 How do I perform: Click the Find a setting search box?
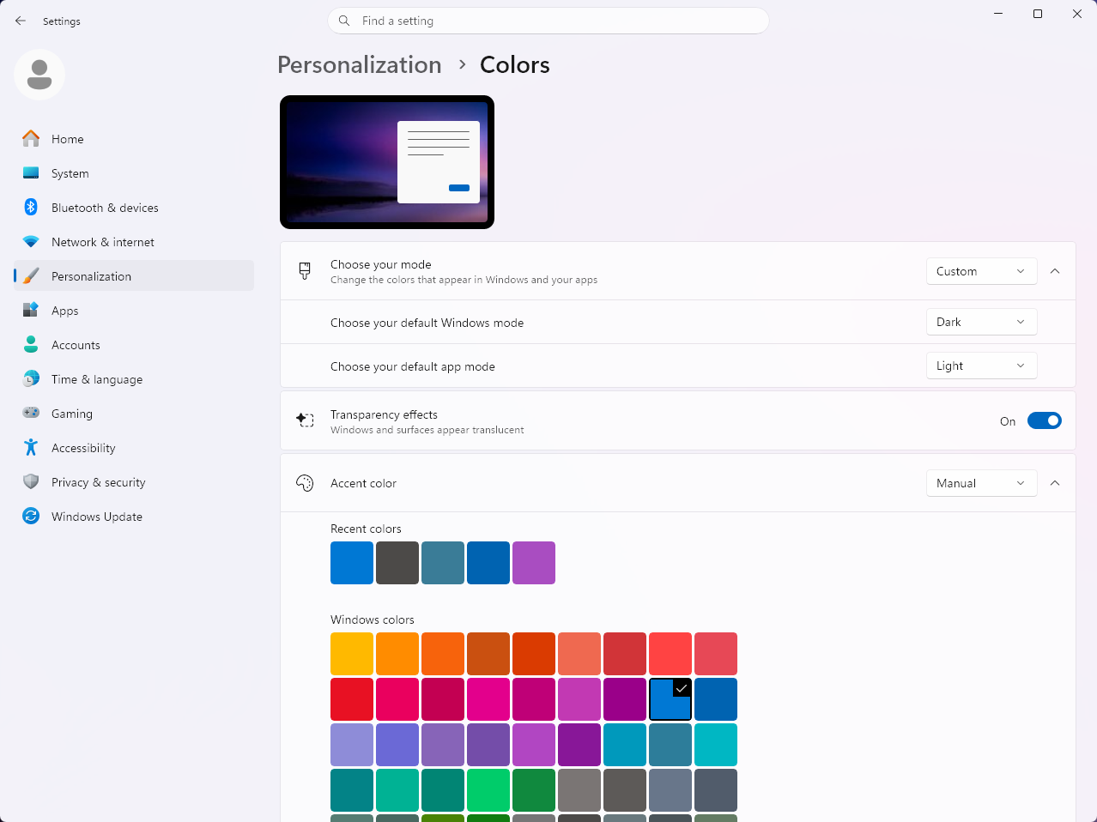click(x=548, y=21)
